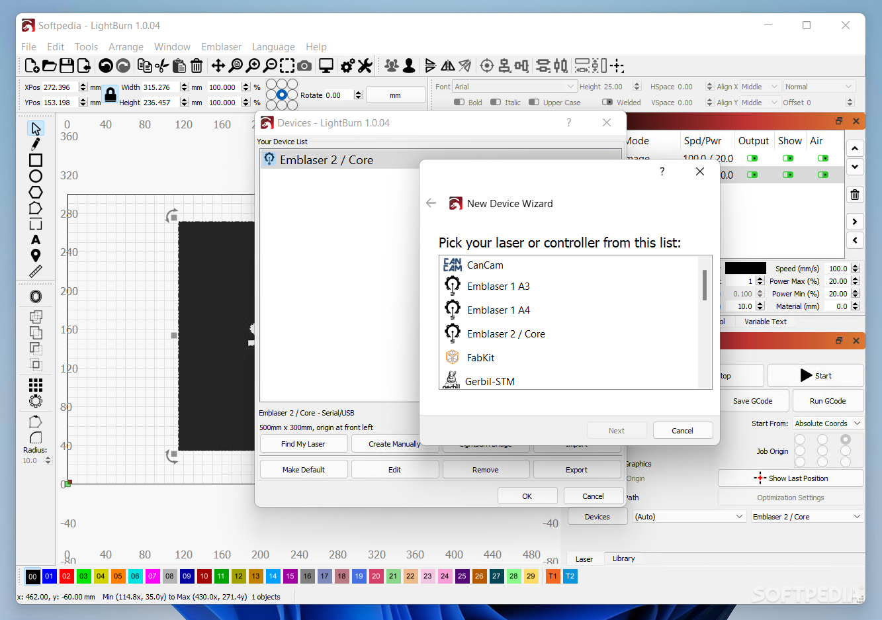Toggle the Italic font switch
Viewport: 882px width, 620px height.
pyautogui.click(x=496, y=103)
